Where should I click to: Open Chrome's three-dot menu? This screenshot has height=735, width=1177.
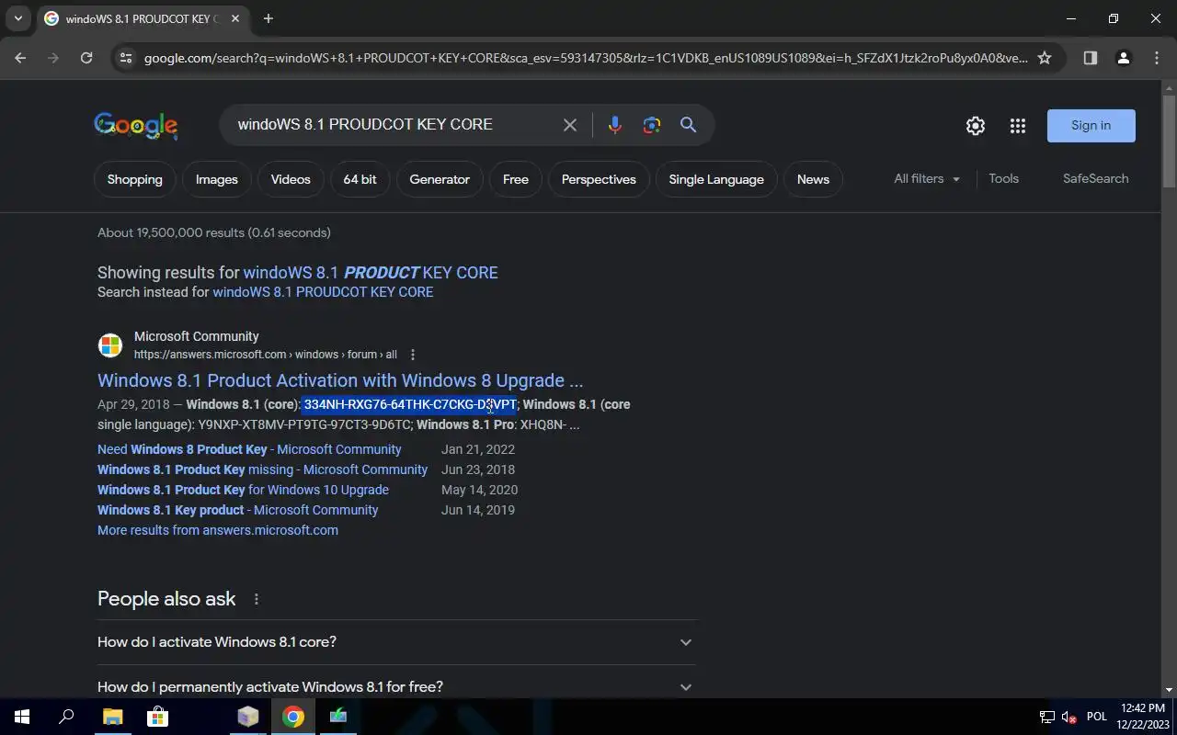[x=1157, y=58]
